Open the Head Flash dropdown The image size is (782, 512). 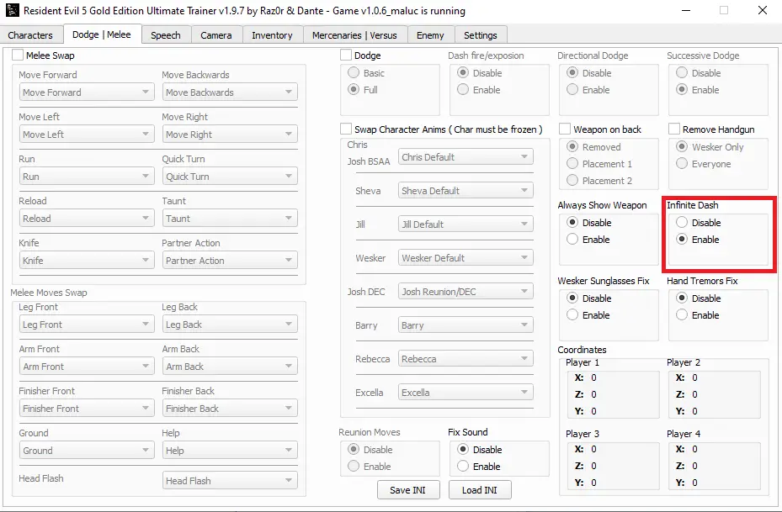coord(230,481)
